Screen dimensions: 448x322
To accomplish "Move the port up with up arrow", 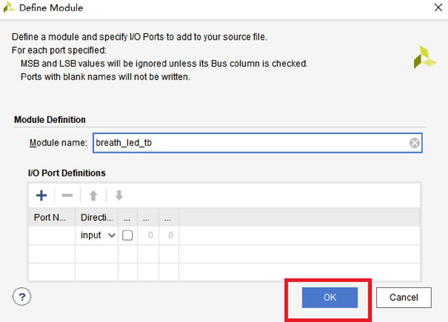I will [x=93, y=196].
